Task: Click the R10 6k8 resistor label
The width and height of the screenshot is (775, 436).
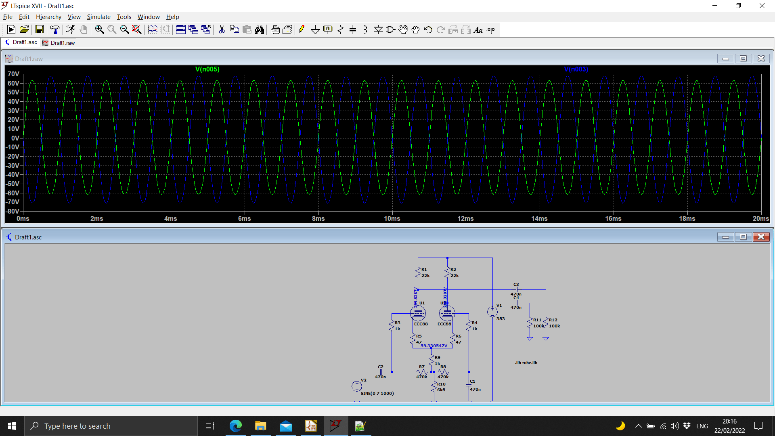Action: tap(441, 387)
